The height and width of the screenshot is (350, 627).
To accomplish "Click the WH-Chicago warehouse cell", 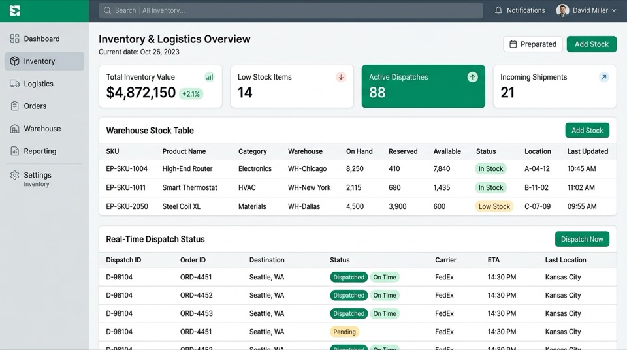I will (307, 169).
